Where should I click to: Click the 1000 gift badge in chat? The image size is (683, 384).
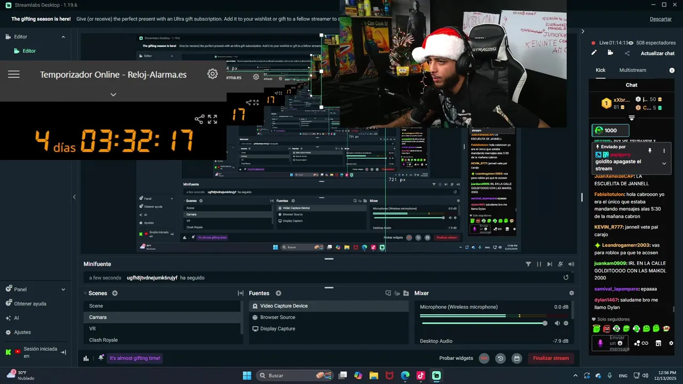click(x=610, y=130)
